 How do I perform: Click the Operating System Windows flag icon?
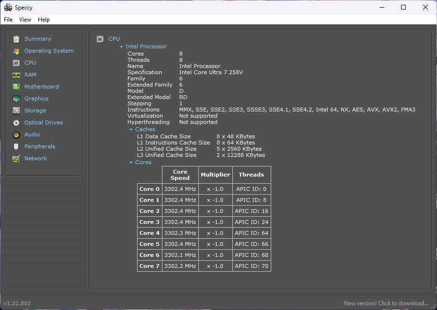pyautogui.click(x=16, y=51)
